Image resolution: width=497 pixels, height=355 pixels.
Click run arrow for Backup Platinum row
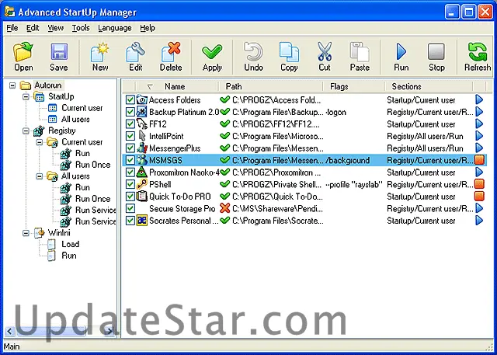[479, 112]
